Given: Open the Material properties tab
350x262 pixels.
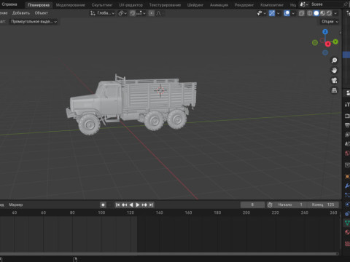Looking at the screenshot, I should click(347, 232).
